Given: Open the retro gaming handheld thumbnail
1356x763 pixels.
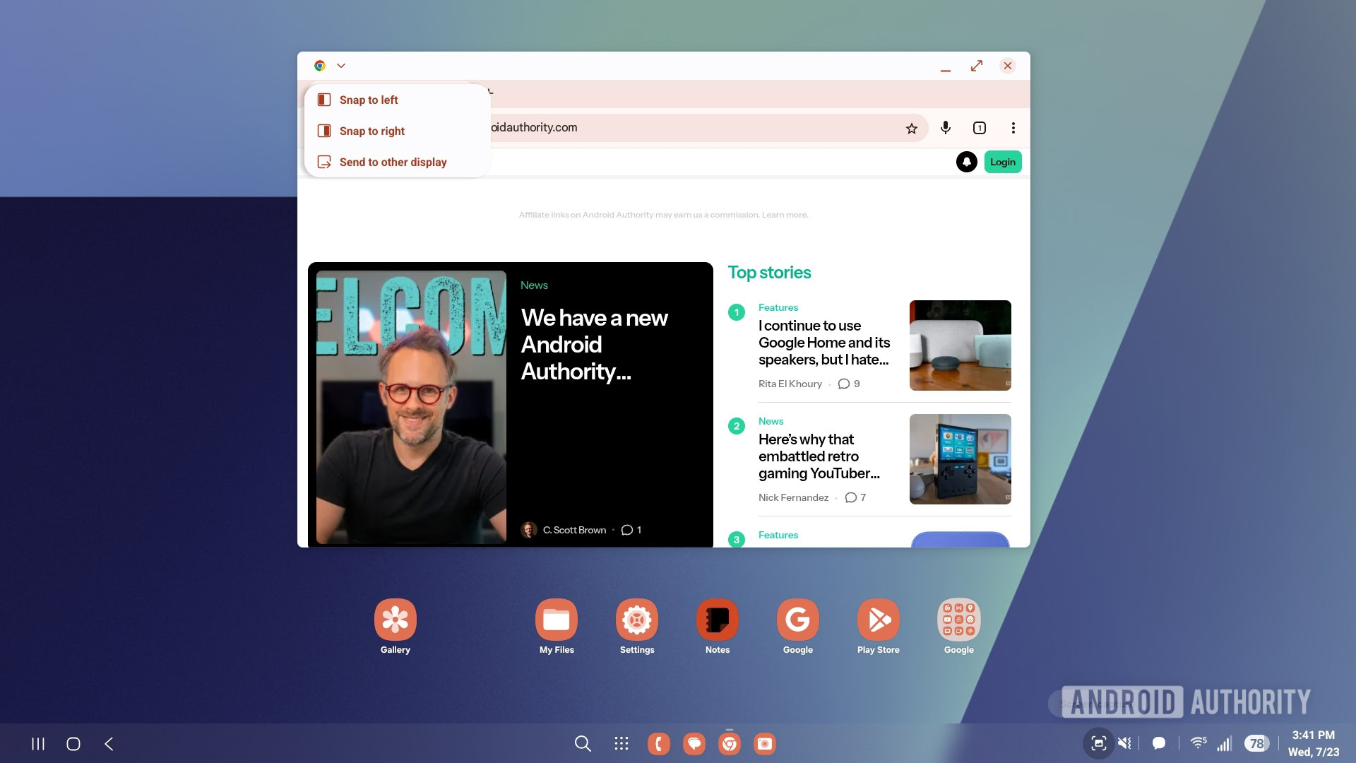Looking at the screenshot, I should tap(960, 459).
